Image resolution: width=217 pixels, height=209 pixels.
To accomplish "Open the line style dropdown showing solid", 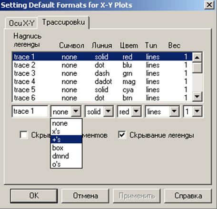I will pos(108,111).
